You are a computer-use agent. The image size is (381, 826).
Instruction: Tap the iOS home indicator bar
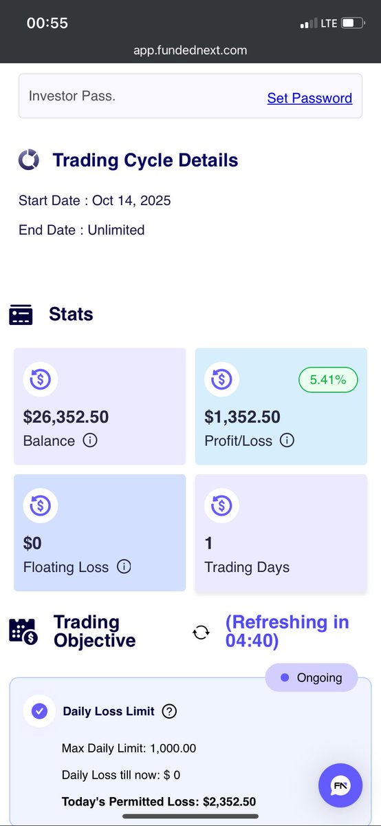(190, 816)
